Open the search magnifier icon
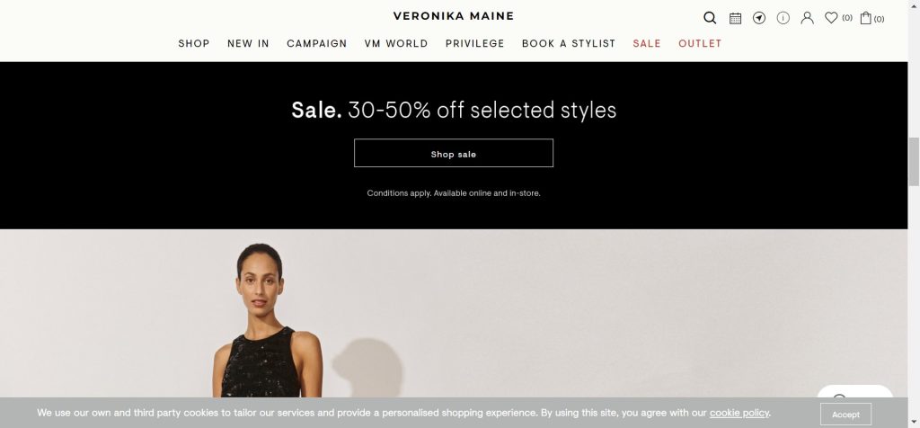 click(x=710, y=18)
